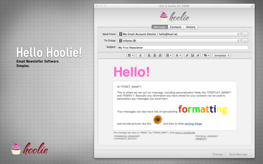Click the Preview button
Screen dimensions: 263x164
coord(218,154)
